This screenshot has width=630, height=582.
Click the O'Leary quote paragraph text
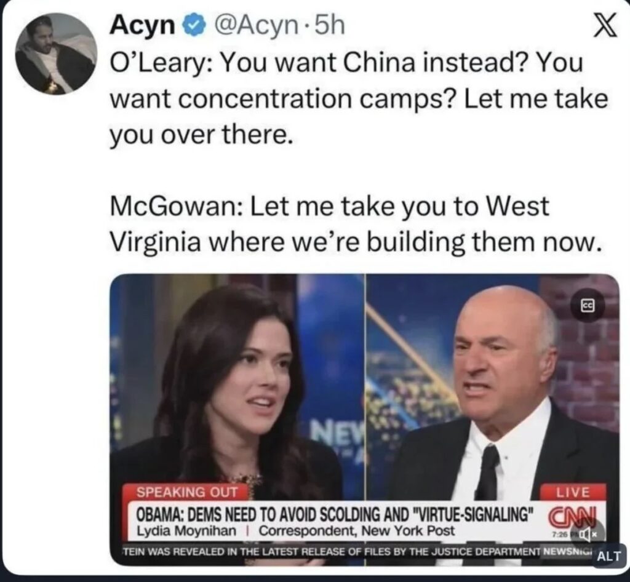[x=359, y=98]
